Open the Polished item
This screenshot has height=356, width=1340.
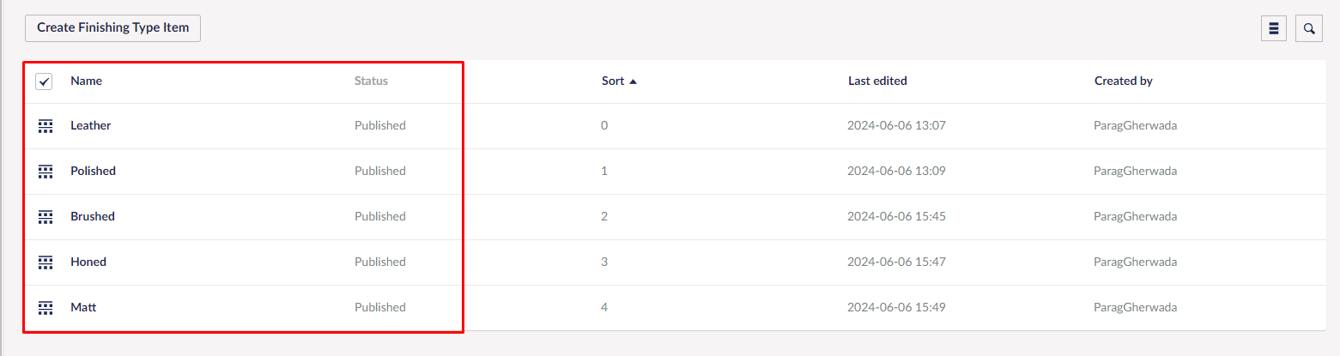point(93,171)
